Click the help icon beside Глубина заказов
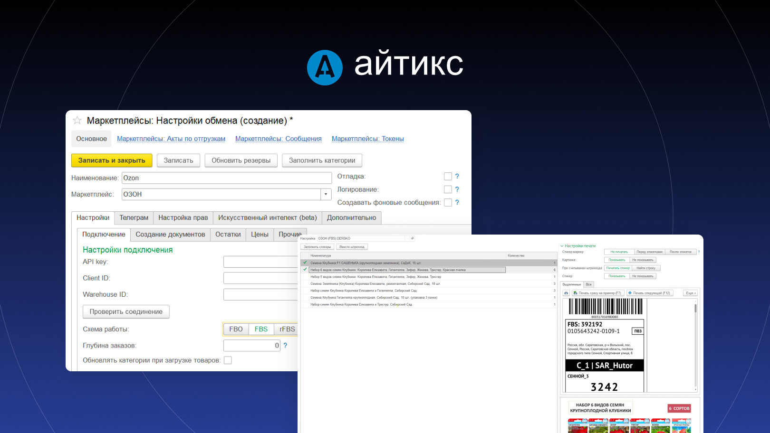770x433 pixels. (285, 345)
